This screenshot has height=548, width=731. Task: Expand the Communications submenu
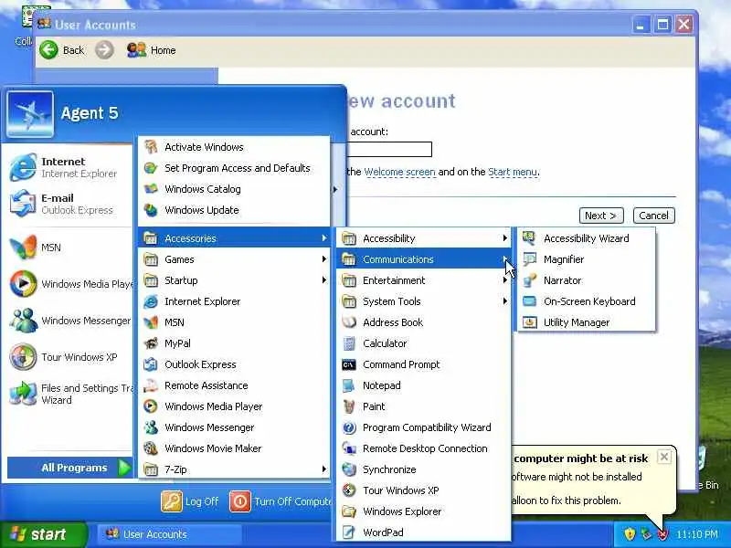pyautogui.click(x=424, y=259)
